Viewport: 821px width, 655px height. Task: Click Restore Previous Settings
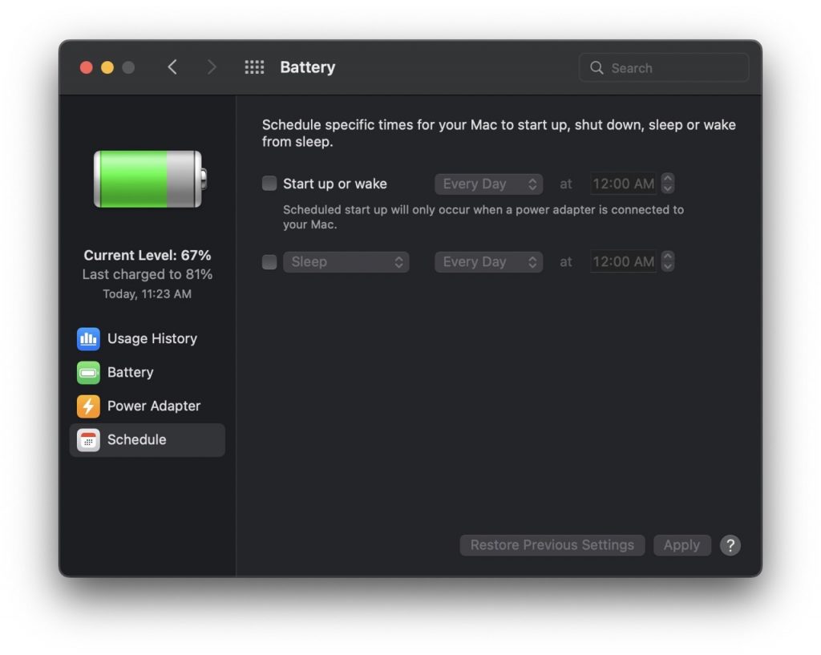[x=552, y=545]
